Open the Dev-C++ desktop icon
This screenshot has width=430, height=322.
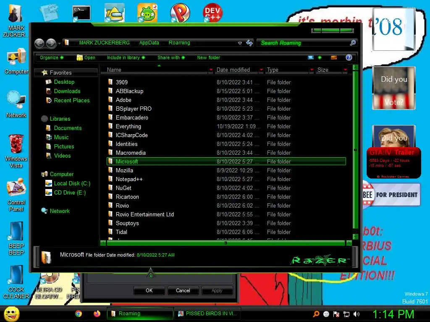tap(212, 13)
